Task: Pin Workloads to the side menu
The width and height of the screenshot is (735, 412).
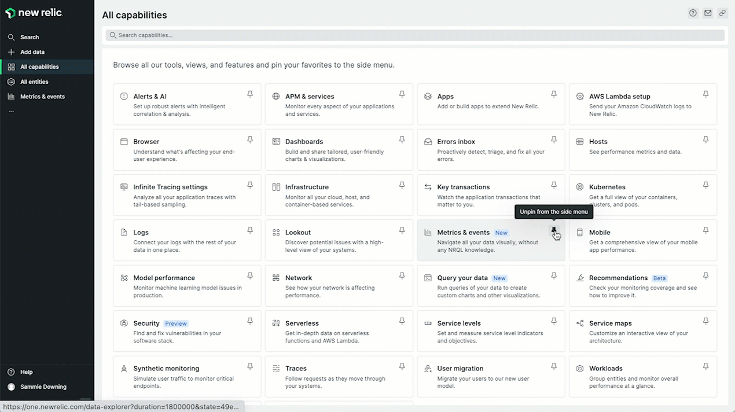Action: click(x=705, y=366)
